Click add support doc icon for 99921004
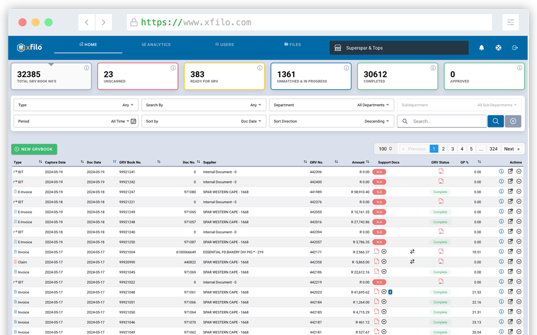This screenshot has height=335, width=537. point(384,252)
